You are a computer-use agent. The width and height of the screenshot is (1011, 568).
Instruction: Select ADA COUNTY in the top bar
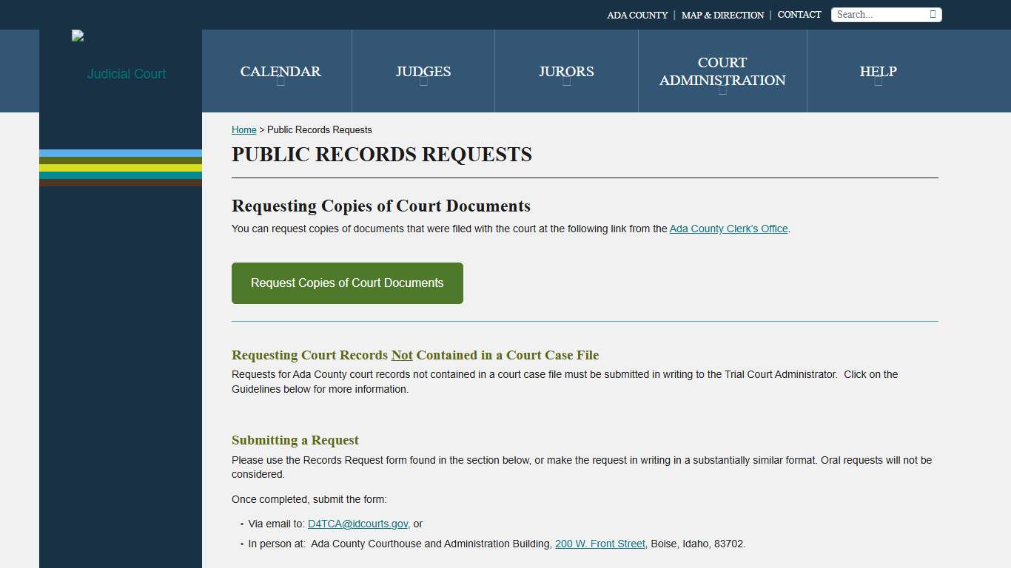pyautogui.click(x=637, y=14)
